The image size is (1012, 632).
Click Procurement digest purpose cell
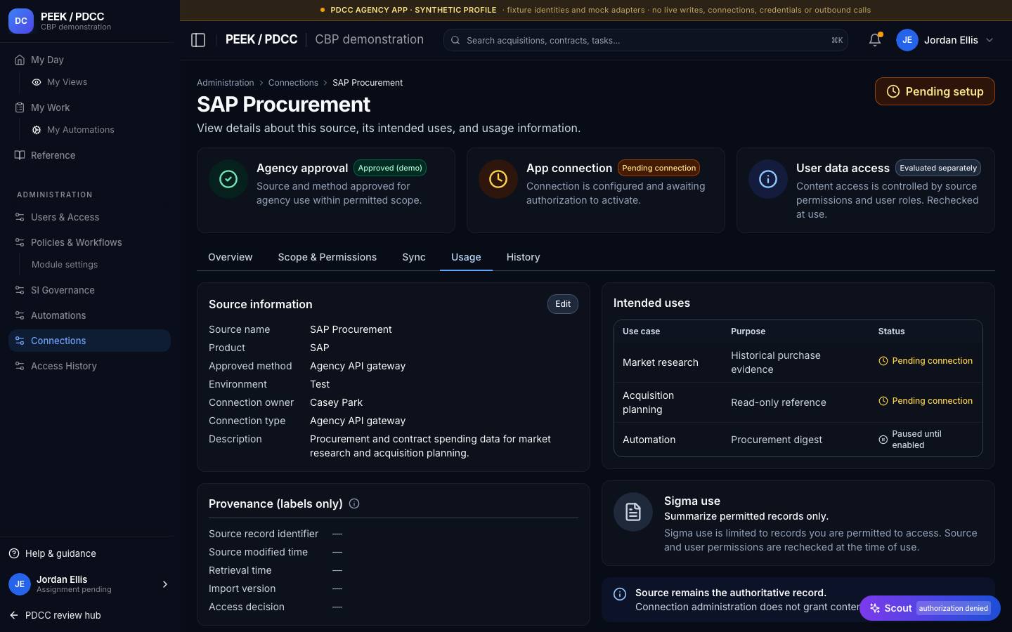[x=777, y=440]
